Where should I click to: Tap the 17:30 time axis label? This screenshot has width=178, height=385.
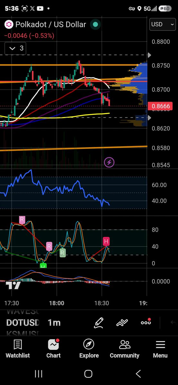(x=12, y=303)
